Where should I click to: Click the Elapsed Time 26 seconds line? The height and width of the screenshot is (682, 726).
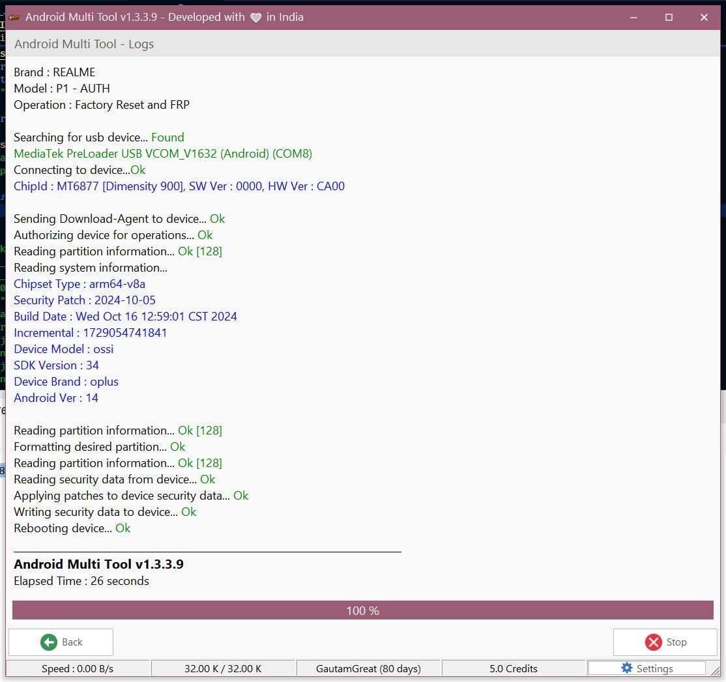(x=81, y=581)
